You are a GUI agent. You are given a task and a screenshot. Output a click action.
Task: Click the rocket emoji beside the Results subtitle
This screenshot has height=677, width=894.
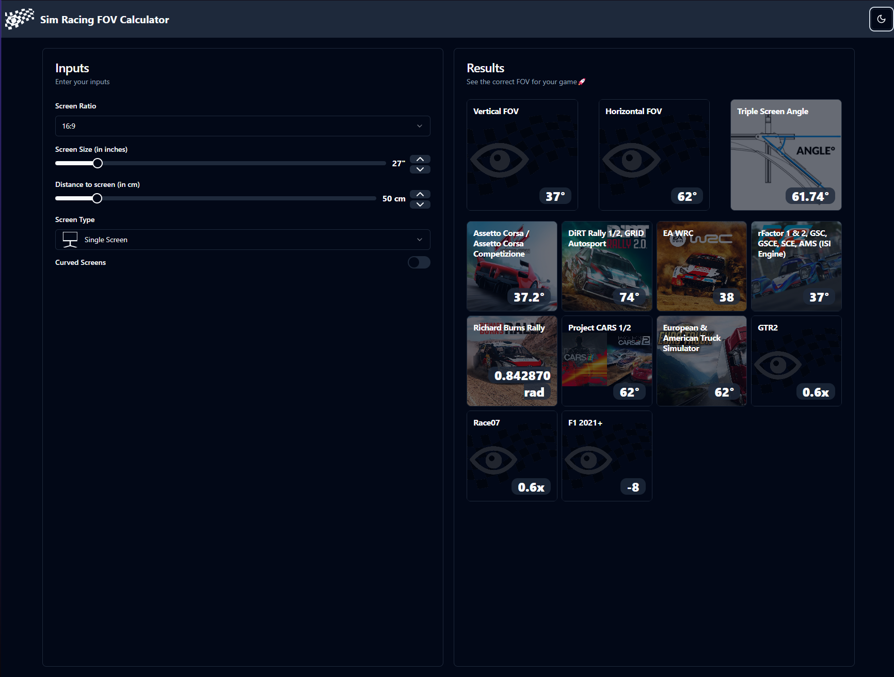click(582, 82)
